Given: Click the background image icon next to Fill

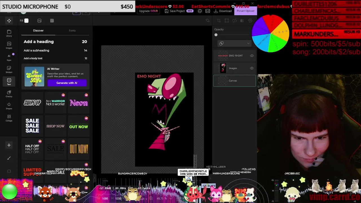Looking at the screenshot, I should [39, 21].
